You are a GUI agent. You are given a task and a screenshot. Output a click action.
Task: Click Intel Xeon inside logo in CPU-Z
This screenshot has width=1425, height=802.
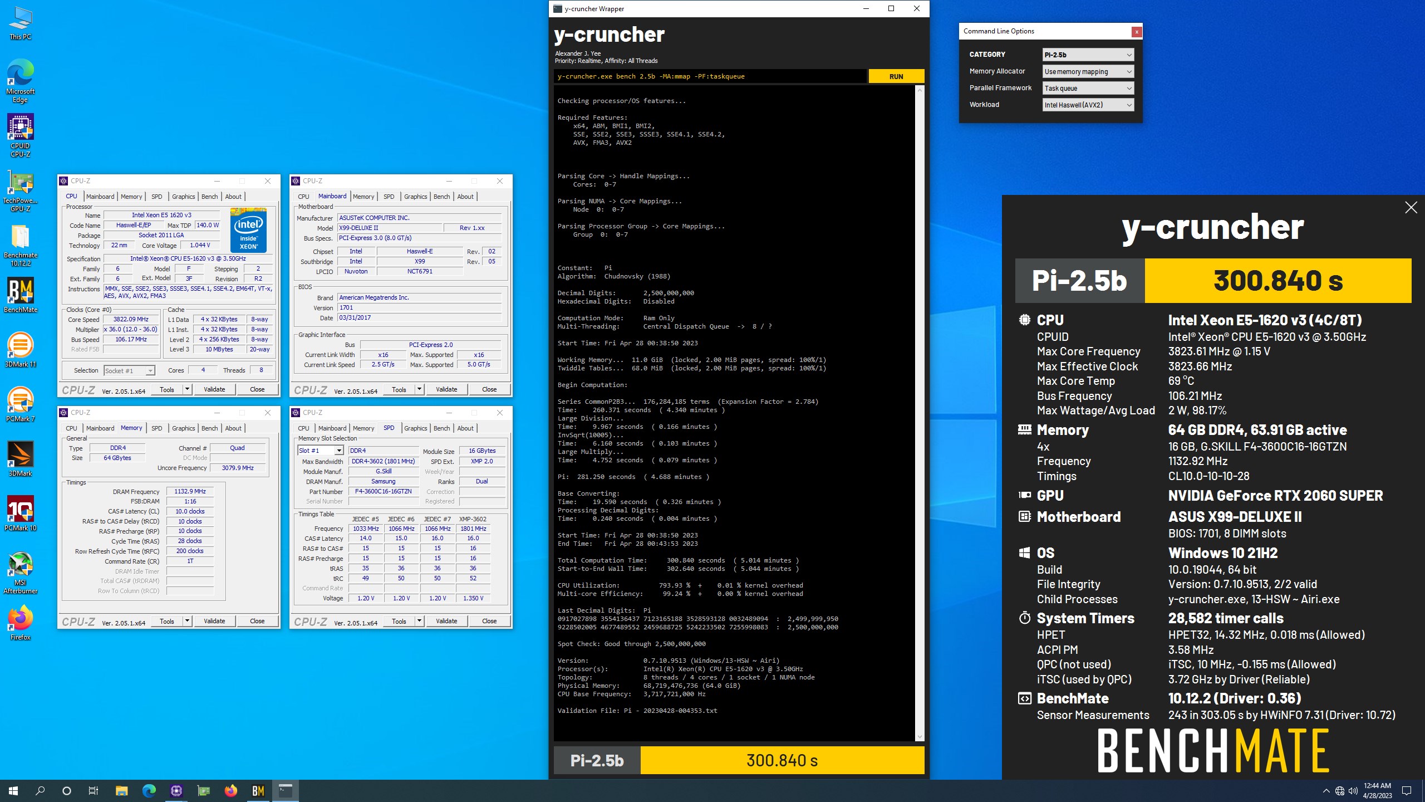248,230
